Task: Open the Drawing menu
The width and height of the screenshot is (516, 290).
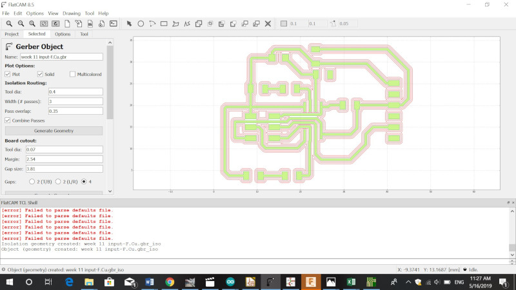Action: click(72, 14)
